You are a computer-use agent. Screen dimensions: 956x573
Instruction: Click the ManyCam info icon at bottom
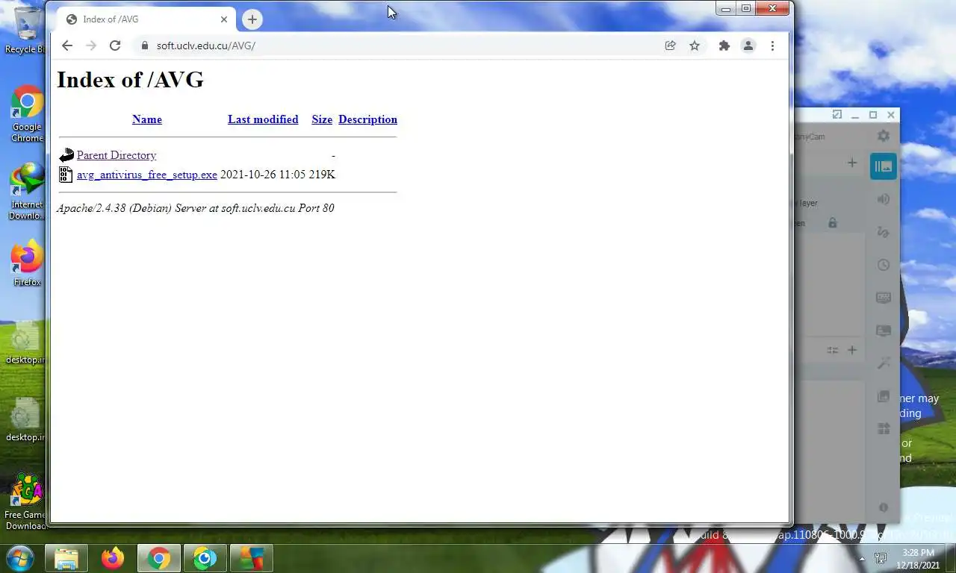[x=884, y=507]
